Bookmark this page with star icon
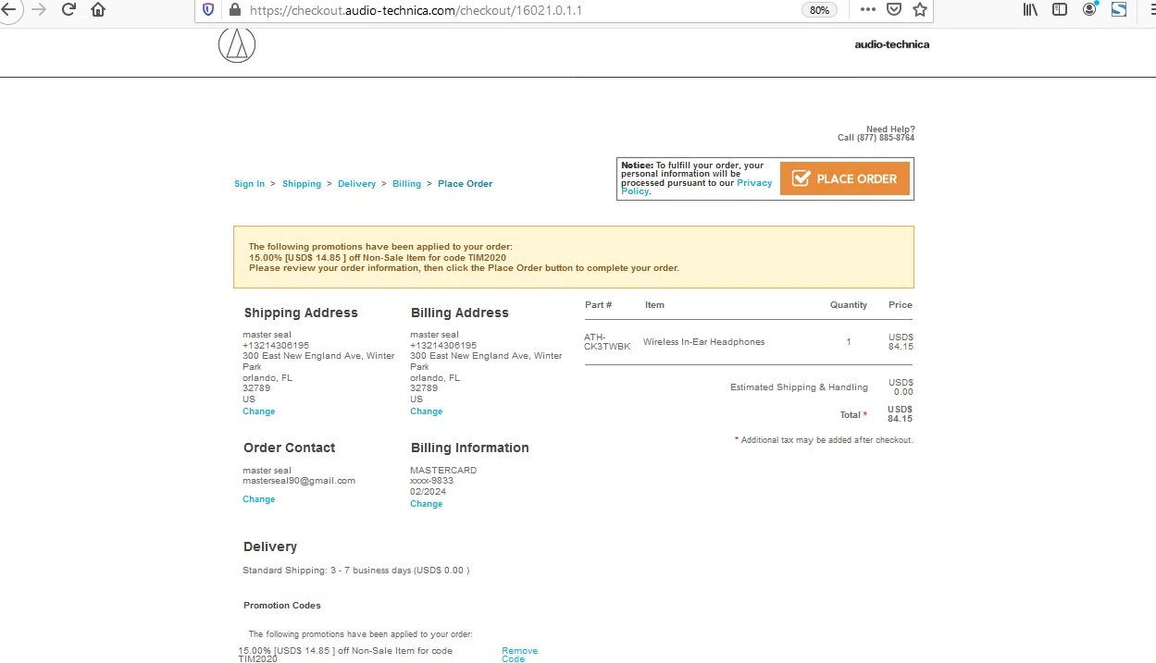Viewport: 1156px width, 663px height. point(920,9)
